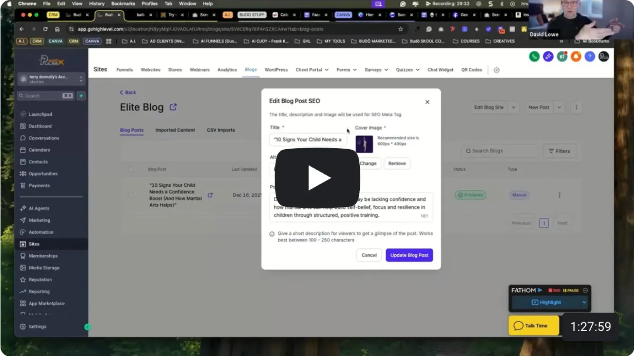634x356 pixels.
Task: Open Reputation in the sidebar
Action: [x=40, y=280]
